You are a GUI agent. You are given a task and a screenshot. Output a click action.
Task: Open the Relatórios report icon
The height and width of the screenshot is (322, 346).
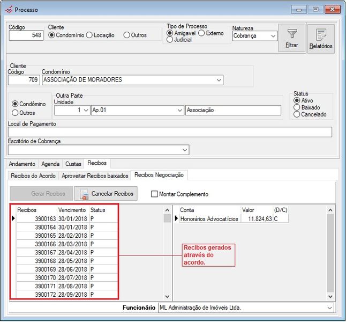[x=321, y=35]
